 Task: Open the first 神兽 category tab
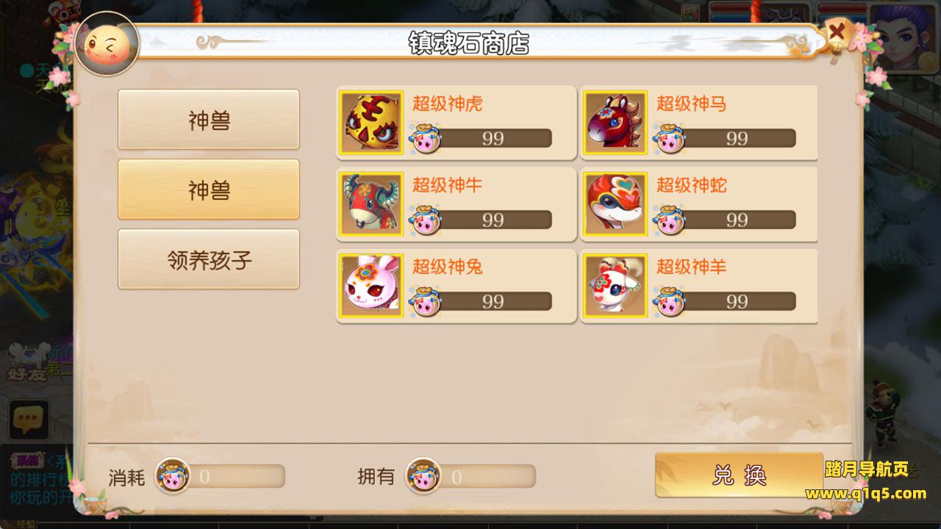[x=209, y=120]
